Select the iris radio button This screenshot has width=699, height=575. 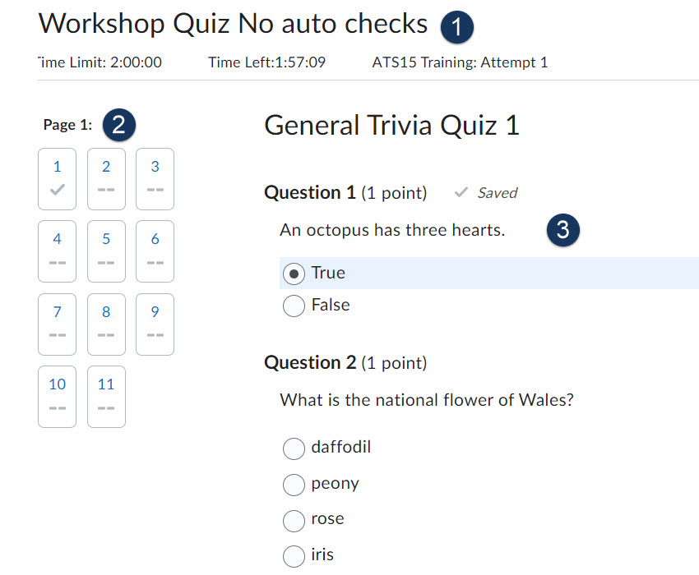294,555
